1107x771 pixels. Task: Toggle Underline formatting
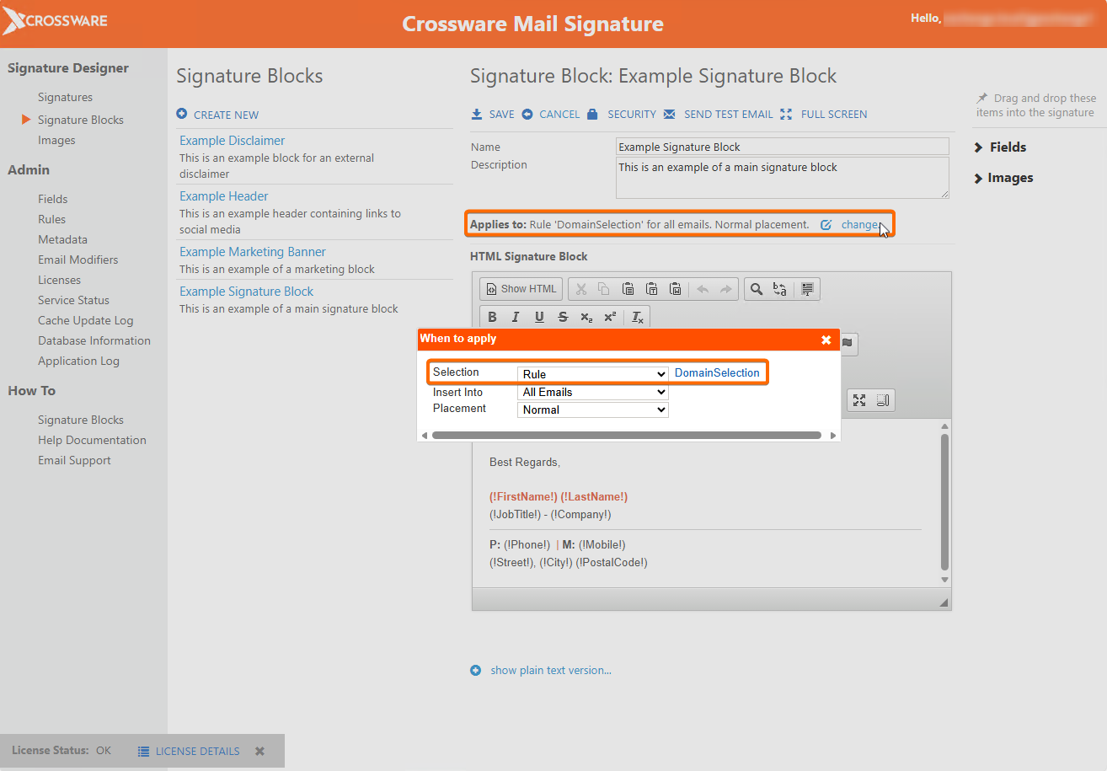(x=539, y=317)
